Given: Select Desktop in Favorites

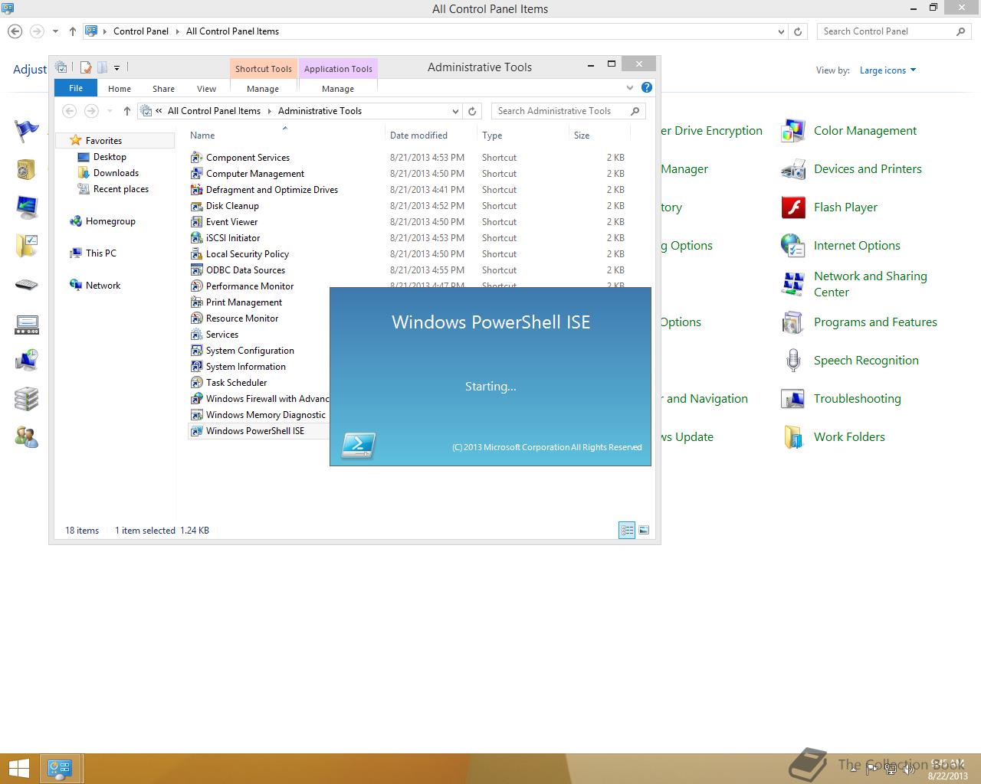Looking at the screenshot, I should (110, 157).
